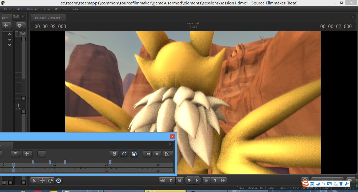Open the Windows menu

click(32, 9)
